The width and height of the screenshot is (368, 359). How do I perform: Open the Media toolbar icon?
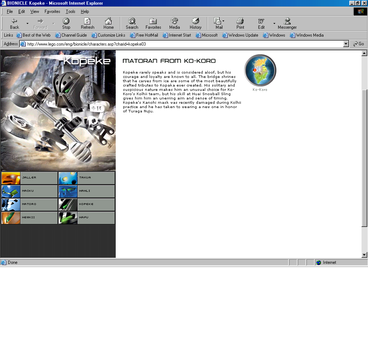click(174, 21)
